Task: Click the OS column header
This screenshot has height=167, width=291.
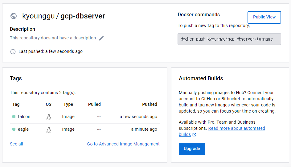Action: pyautogui.click(x=49, y=105)
